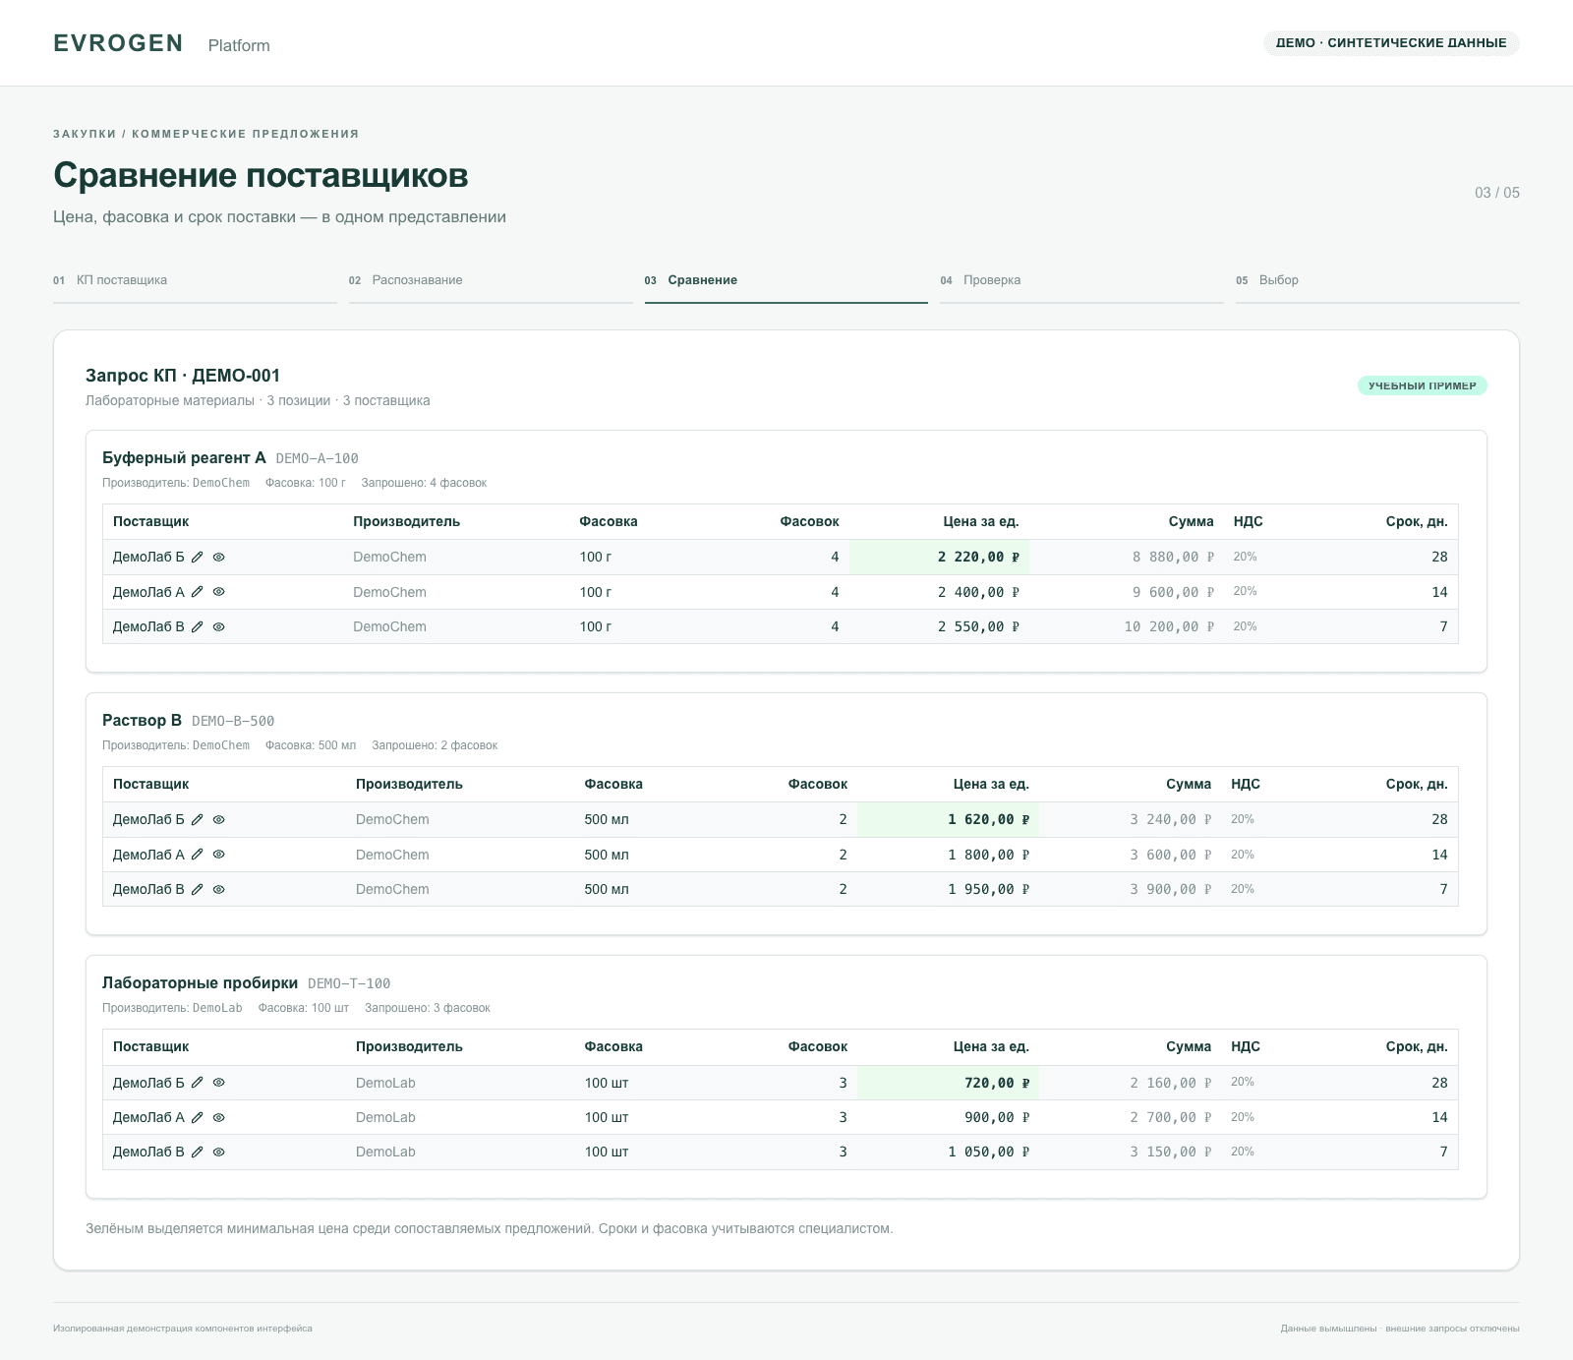Toggle eye icon for ДемоЛаб Б in Раствор B
The width and height of the screenshot is (1573, 1360).
(x=219, y=819)
